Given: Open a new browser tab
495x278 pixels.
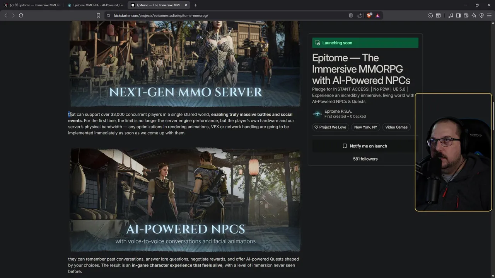Looking at the screenshot, I should point(195,5).
